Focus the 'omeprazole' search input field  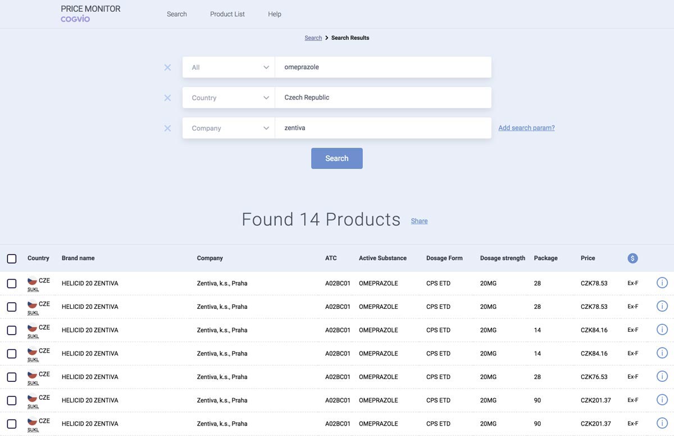[x=383, y=67]
